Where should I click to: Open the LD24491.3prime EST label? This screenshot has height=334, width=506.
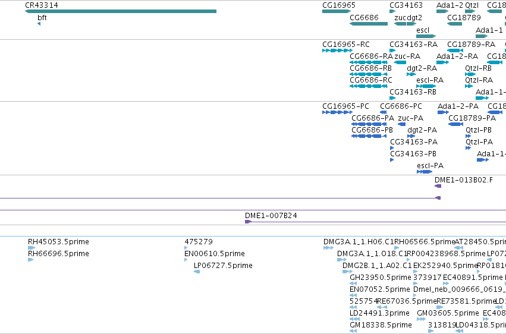379,313
